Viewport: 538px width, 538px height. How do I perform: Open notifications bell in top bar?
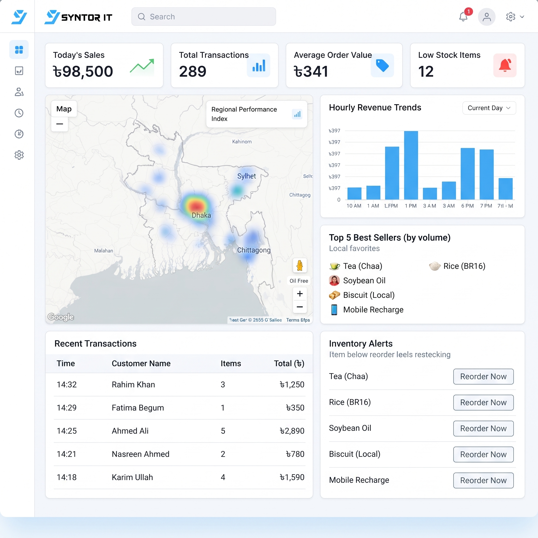pyautogui.click(x=463, y=17)
